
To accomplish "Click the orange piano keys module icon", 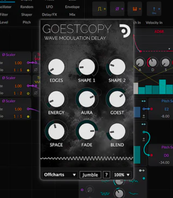I will (135, 9).
